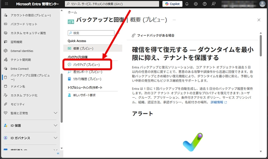This screenshot has width=268, height=159.
Task: Click the 証明機関 sidebar icon
Action: point(6,42)
